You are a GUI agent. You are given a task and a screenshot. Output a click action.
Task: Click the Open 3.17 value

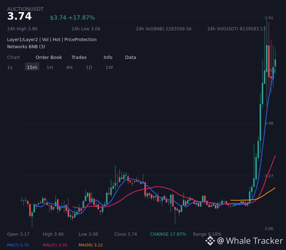coord(18,234)
